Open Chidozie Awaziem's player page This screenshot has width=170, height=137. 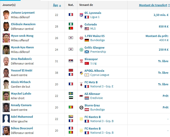click(x=23, y=24)
